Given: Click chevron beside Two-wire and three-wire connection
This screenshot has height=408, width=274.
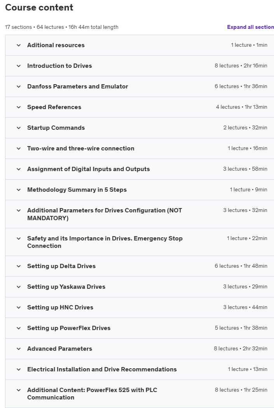Looking at the screenshot, I should pyautogui.click(x=19, y=148).
